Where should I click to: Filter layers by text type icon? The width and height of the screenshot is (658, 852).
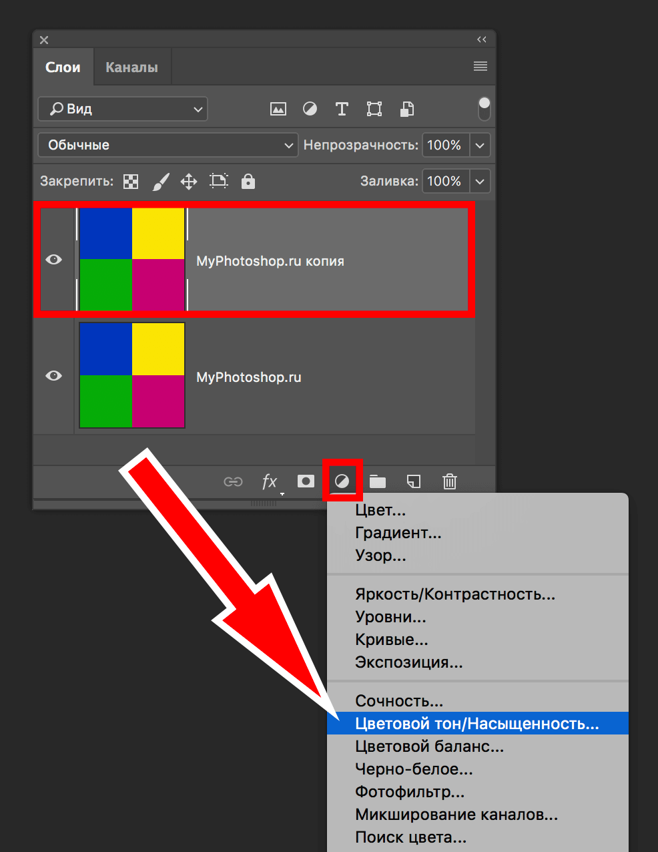pos(342,109)
